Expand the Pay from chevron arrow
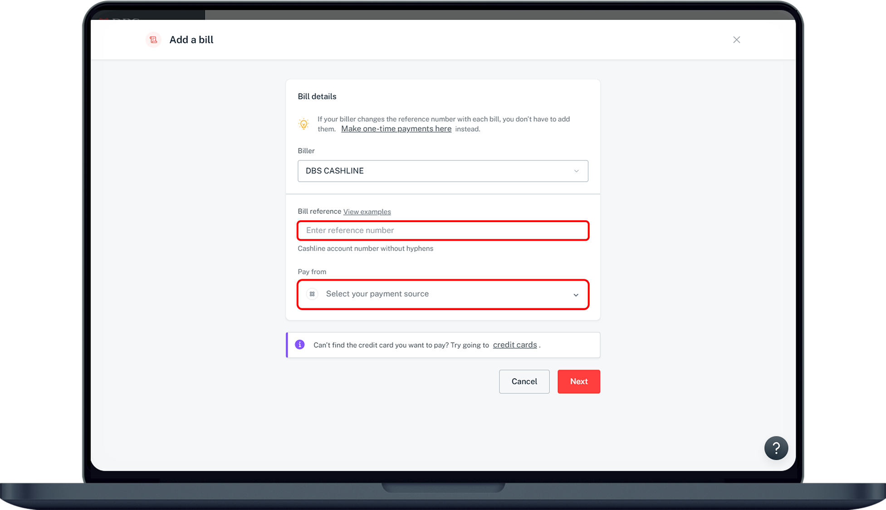This screenshot has height=510, width=886. [x=576, y=295]
